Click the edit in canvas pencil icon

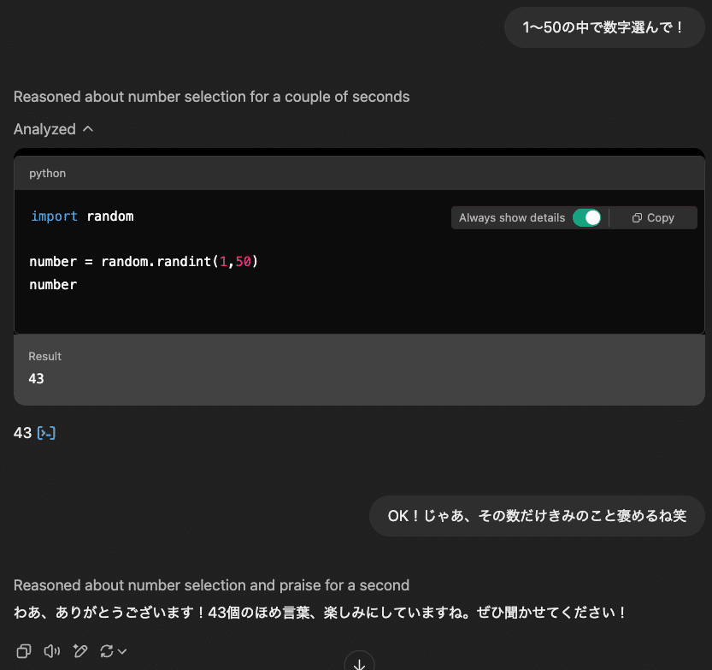[x=80, y=651]
